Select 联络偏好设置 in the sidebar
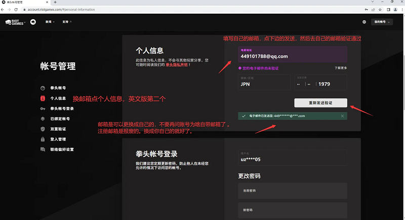 click(62, 150)
